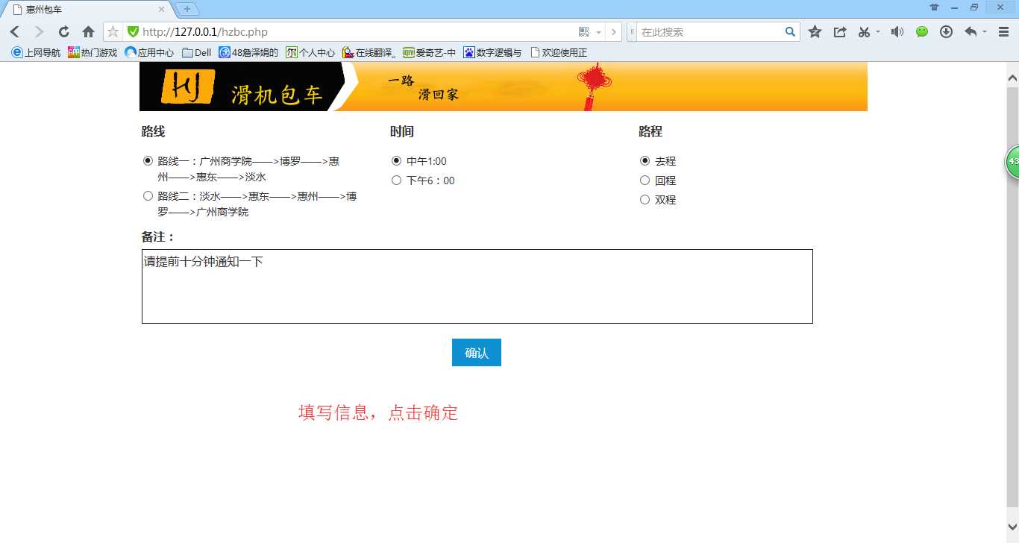Select the 回程 trip option
1019x543 pixels.
[645, 180]
